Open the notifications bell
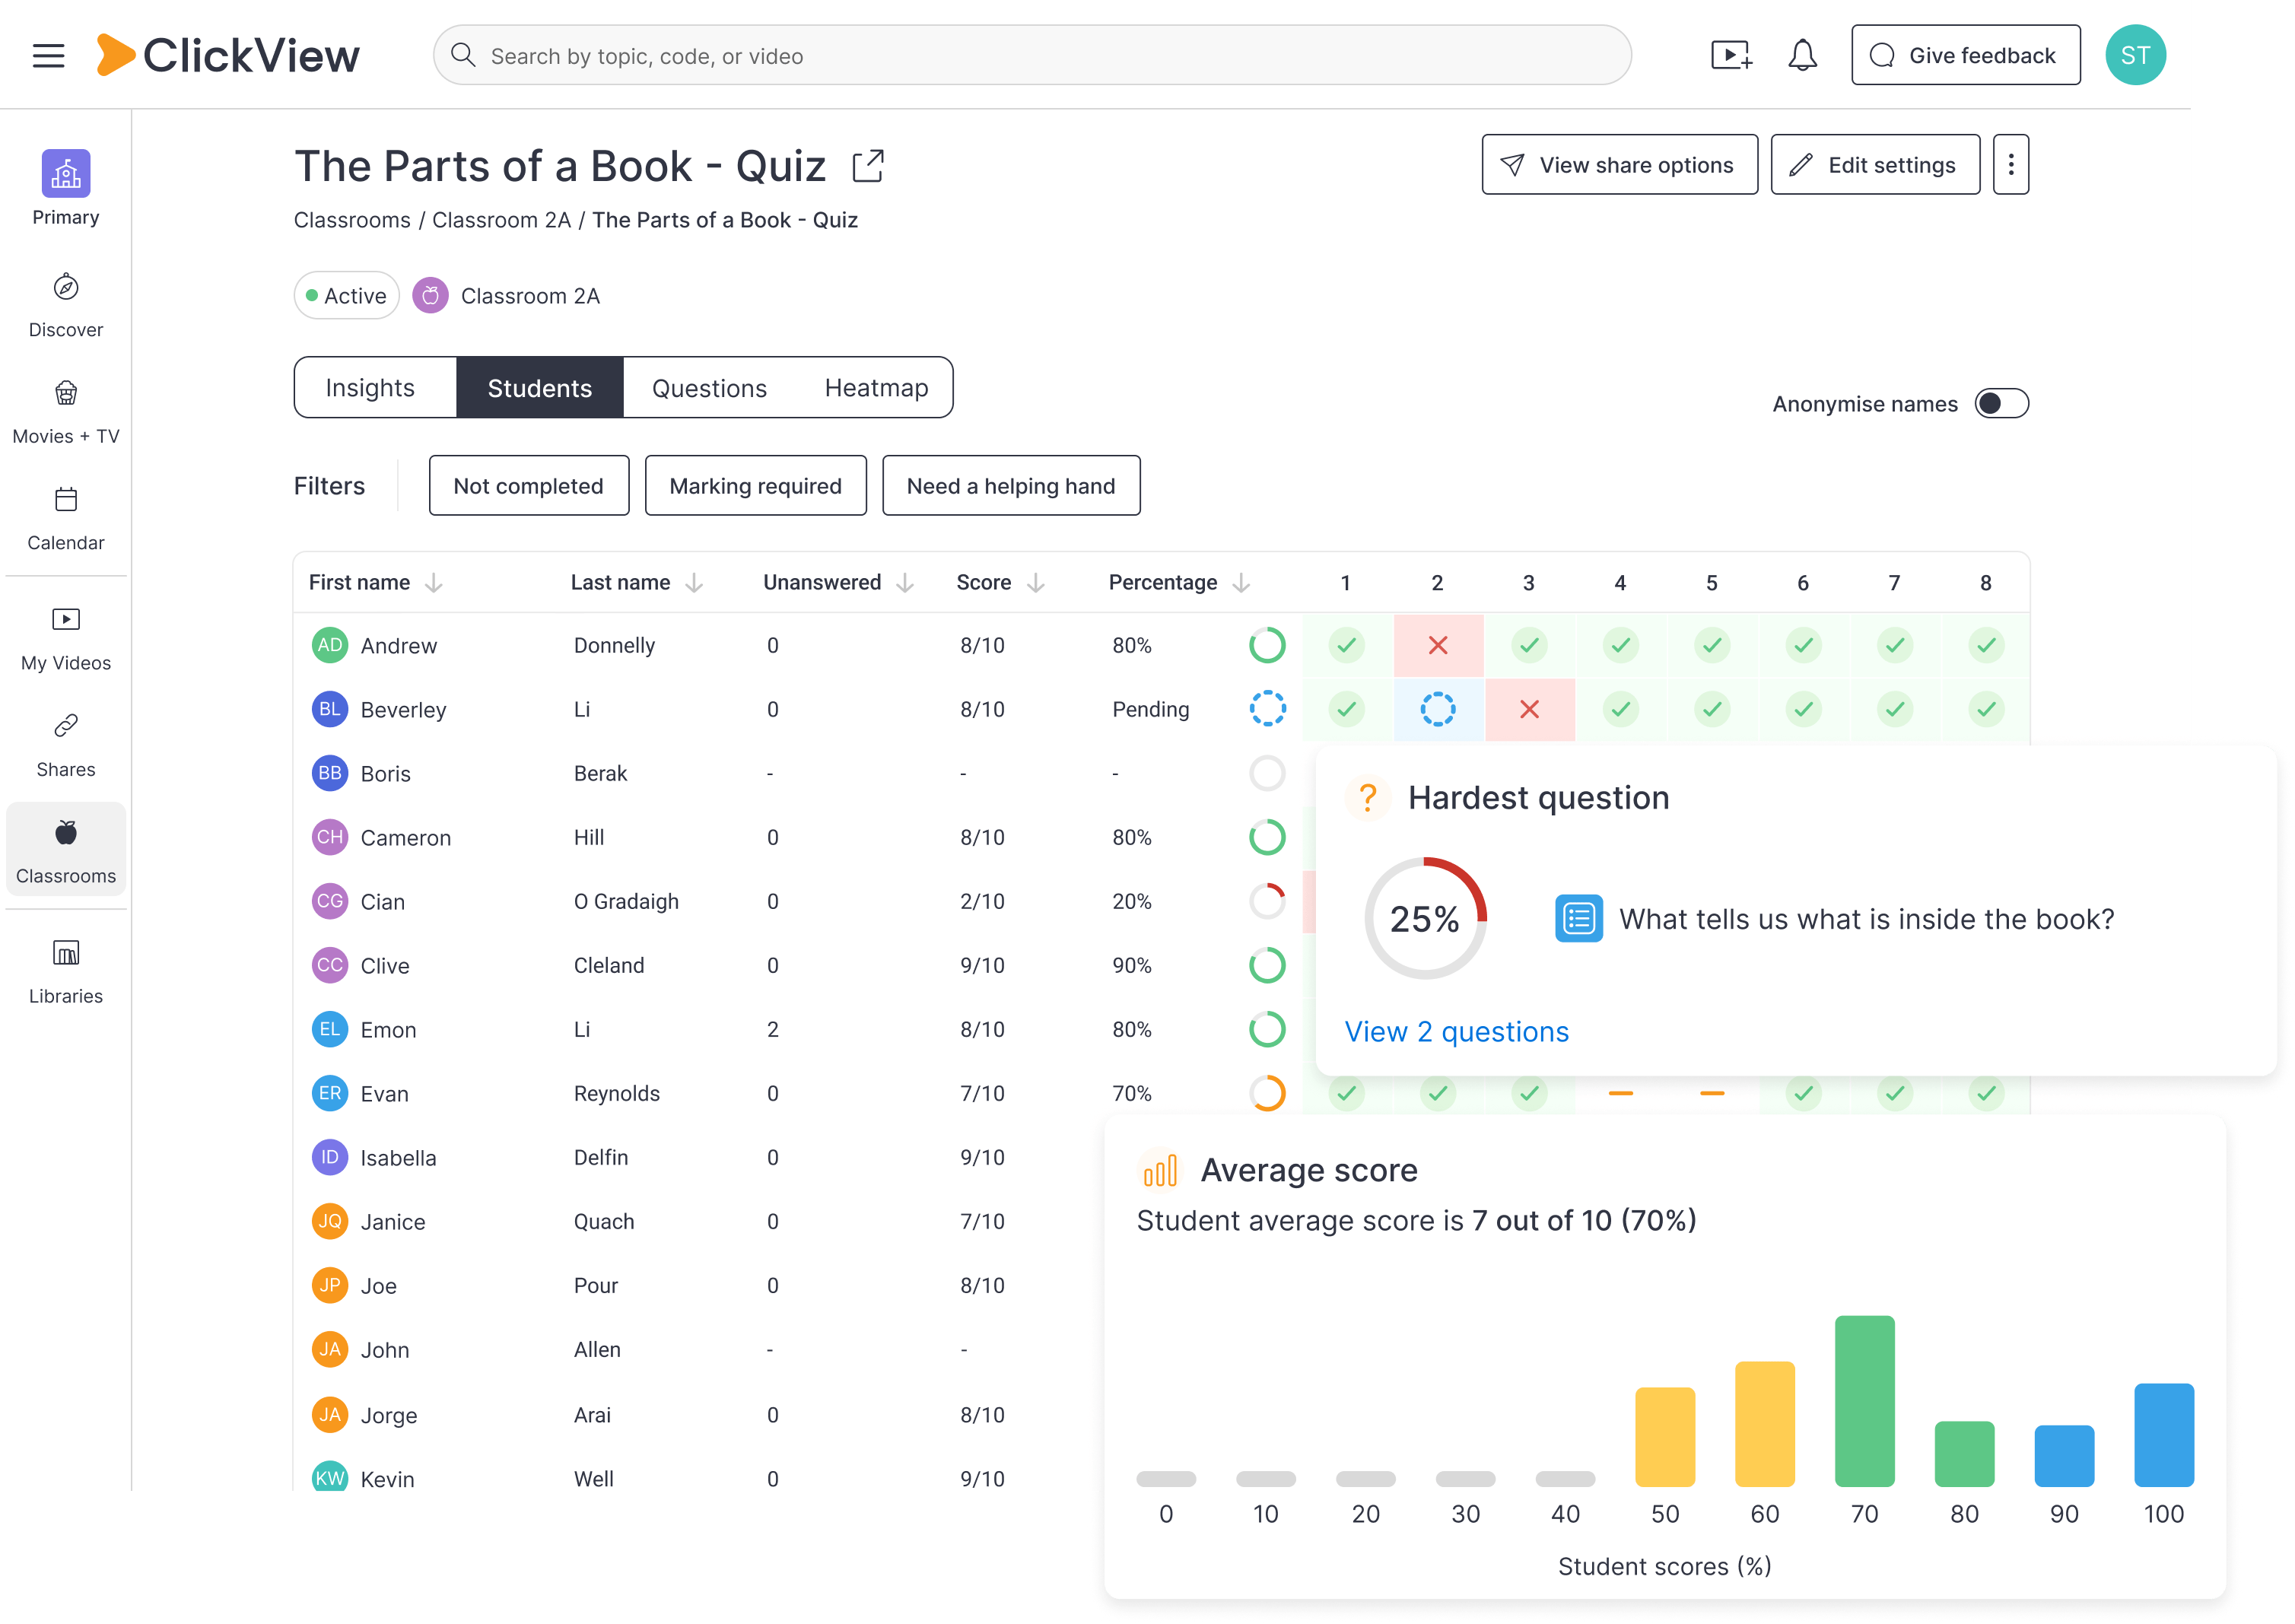The width and height of the screenshot is (2295, 1624). click(1802, 56)
